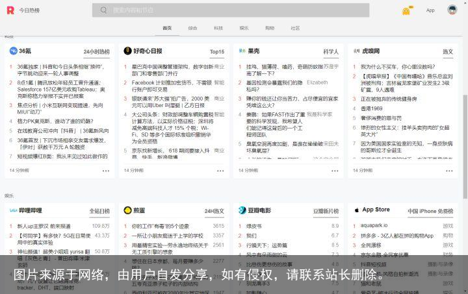Open 全民漂移 app entry
468x294 pixels.
point(370,245)
